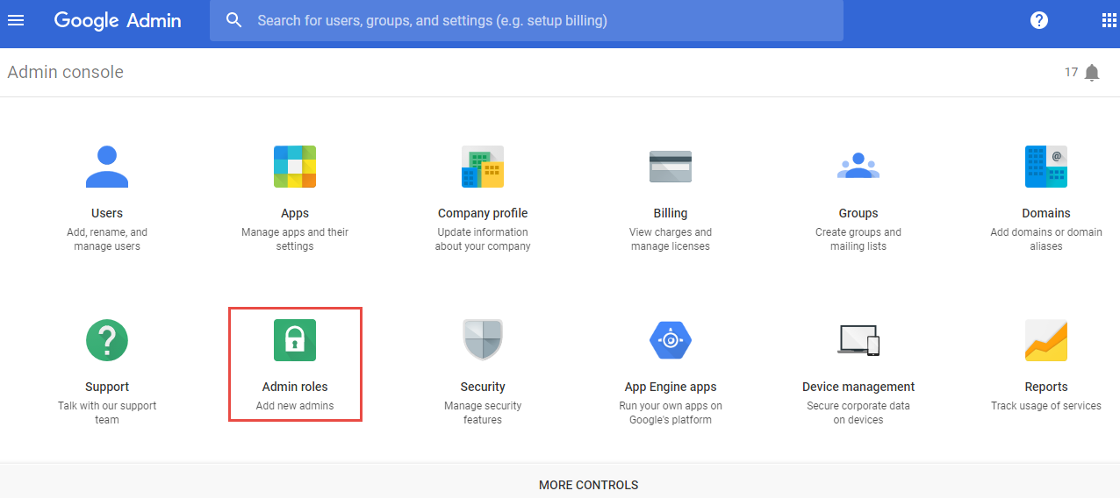The width and height of the screenshot is (1120, 498).
Task: Click "Update information about your company" text
Action: point(483,239)
